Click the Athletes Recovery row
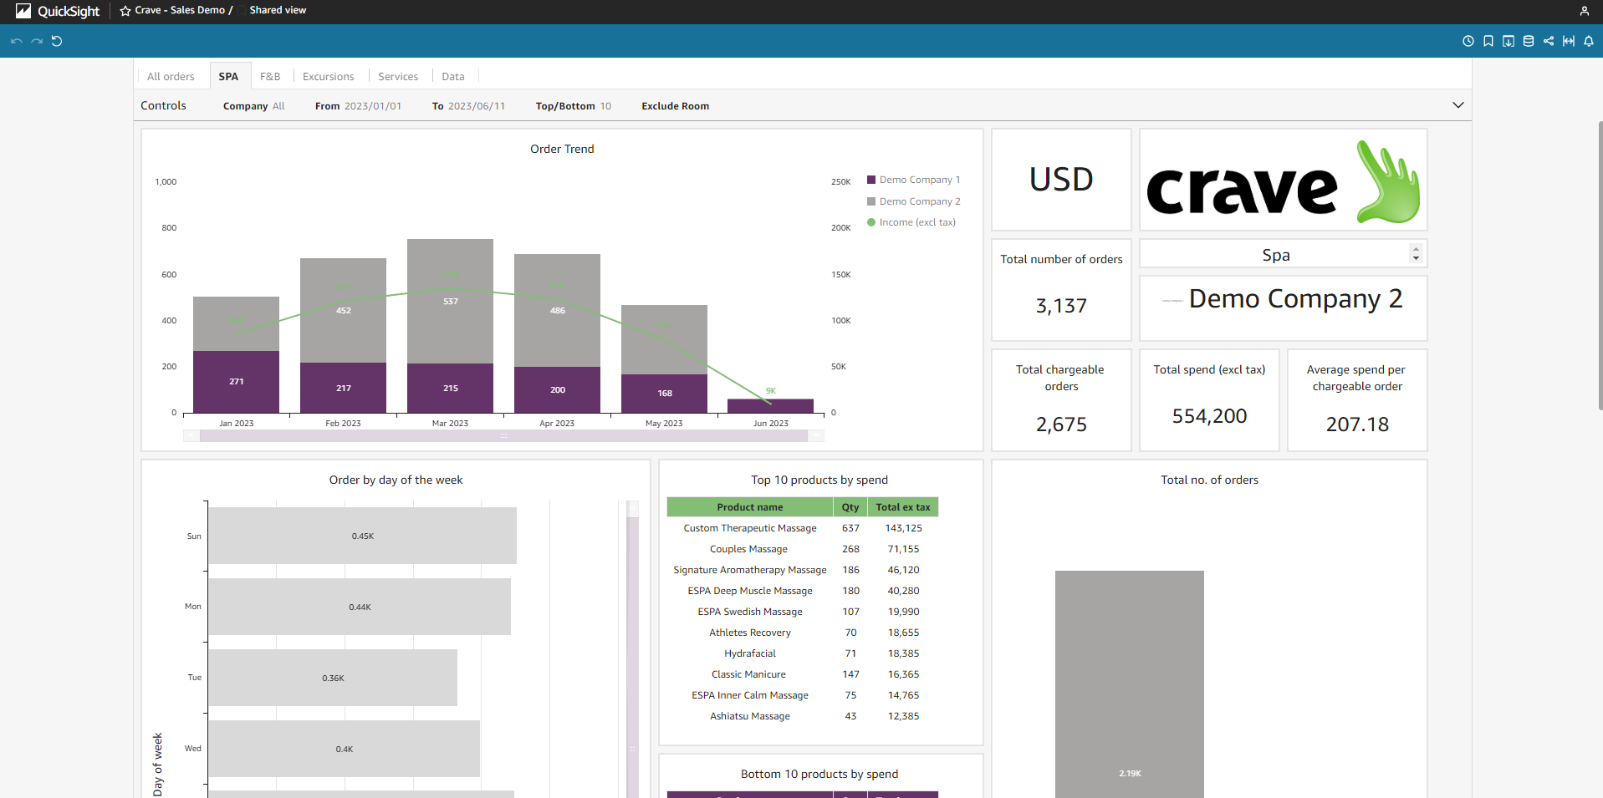Screen dimensions: 1603x798 (803, 633)
